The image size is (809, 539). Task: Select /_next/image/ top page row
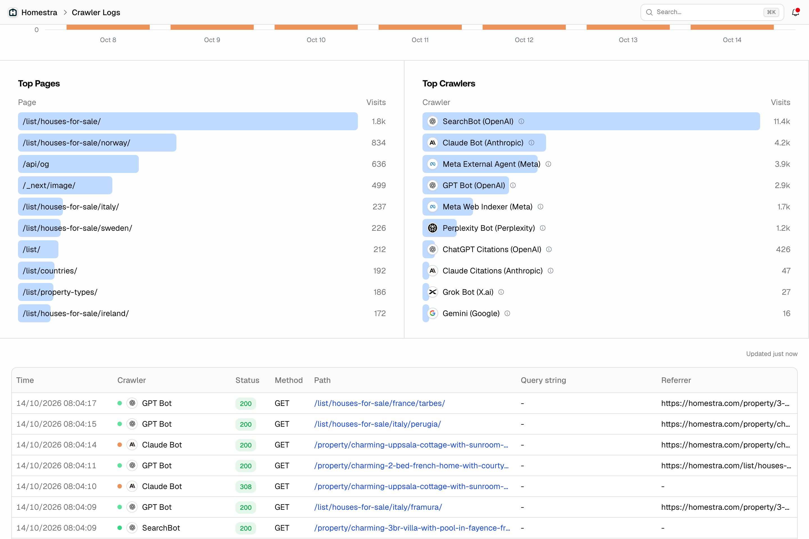click(202, 185)
